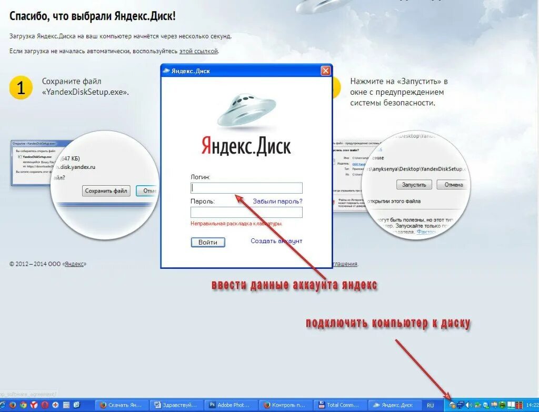Switch to the Firefox download page taskbar button
This screenshot has width=539, height=412.
[122, 405]
